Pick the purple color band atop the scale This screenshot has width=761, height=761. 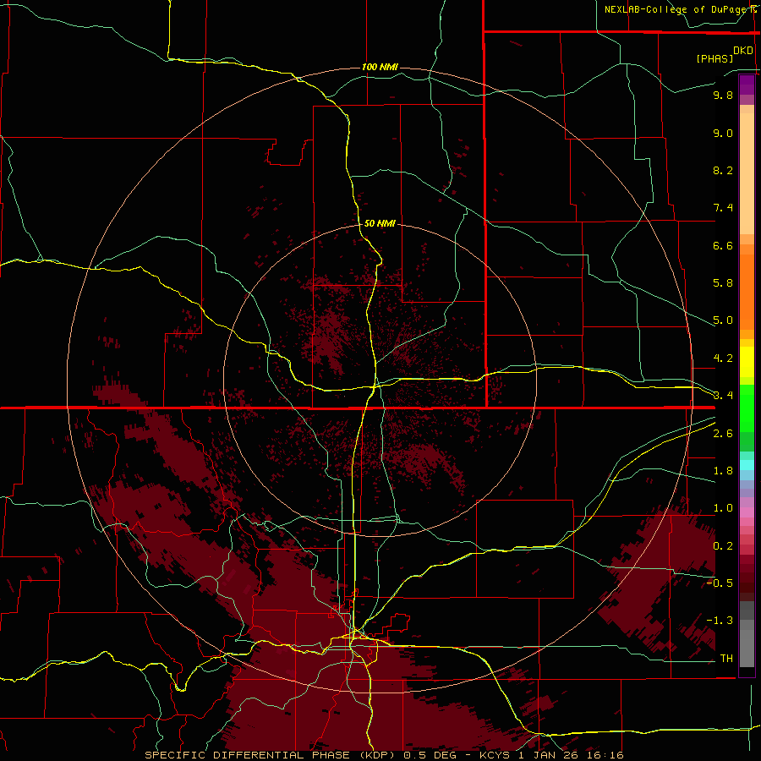pyautogui.click(x=747, y=85)
